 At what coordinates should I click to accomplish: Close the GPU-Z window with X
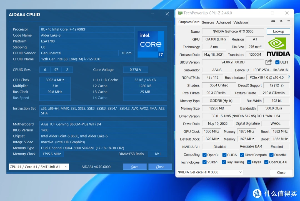[x=287, y=13]
